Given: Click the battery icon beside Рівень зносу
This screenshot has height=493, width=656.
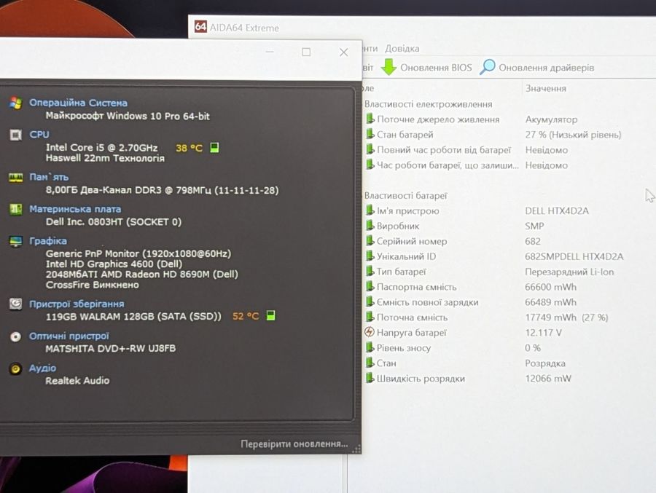Looking at the screenshot, I should point(370,347).
